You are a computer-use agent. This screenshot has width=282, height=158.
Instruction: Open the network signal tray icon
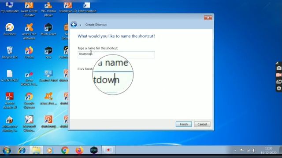point(248,150)
